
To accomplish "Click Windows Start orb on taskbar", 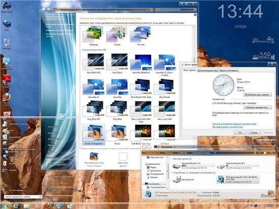I will (x=5, y=206).
